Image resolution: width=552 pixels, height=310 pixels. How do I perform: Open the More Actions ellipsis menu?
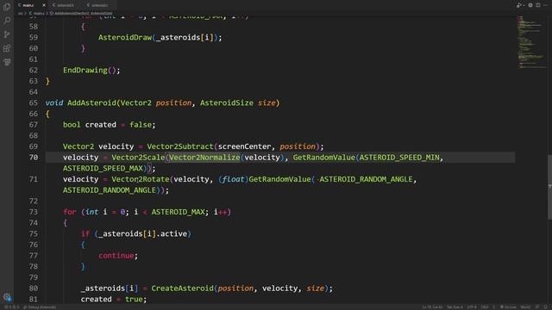546,5
